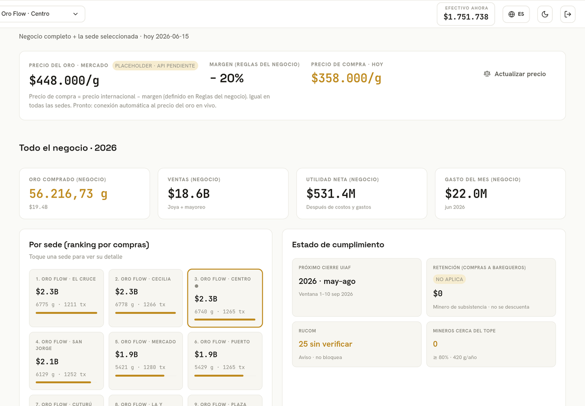Open the ES language selector globe
The width and height of the screenshot is (585, 406).
tap(516, 14)
